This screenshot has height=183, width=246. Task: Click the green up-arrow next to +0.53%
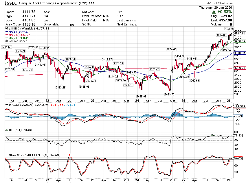[213, 12]
